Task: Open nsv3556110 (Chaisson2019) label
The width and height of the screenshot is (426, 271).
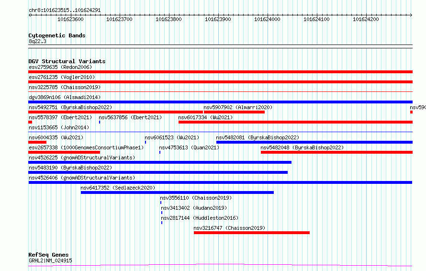Action: point(196,198)
